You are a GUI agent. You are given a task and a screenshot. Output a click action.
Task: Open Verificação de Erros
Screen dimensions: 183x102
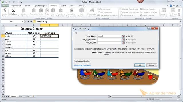(x=149, y=12)
